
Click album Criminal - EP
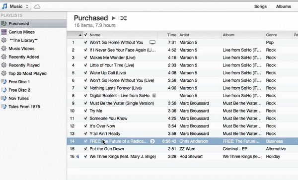(x=235, y=149)
